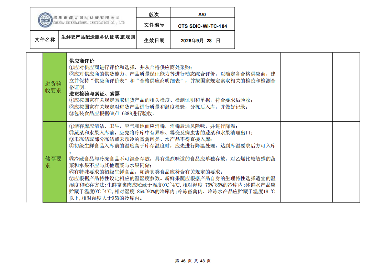Select the date 2026年9月 28 日

(x=200, y=41)
